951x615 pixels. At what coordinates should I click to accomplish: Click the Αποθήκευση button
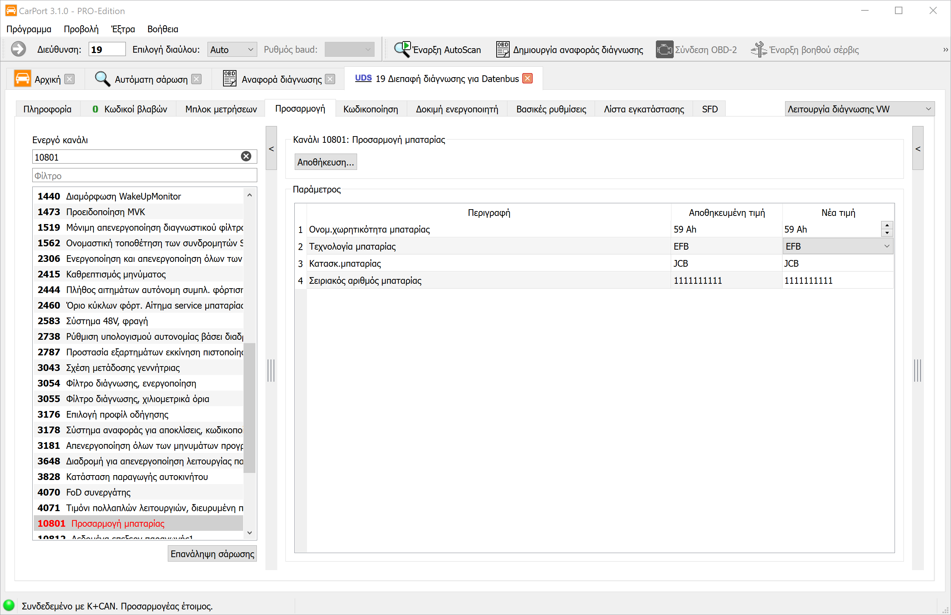(x=325, y=162)
